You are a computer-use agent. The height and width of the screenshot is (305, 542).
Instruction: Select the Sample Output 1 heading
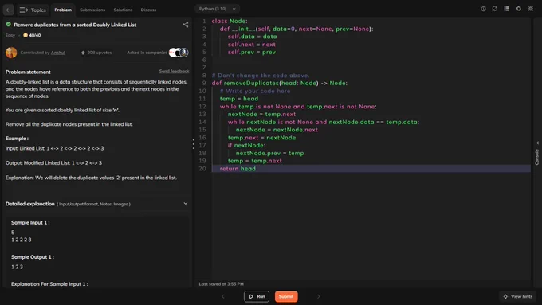33,257
